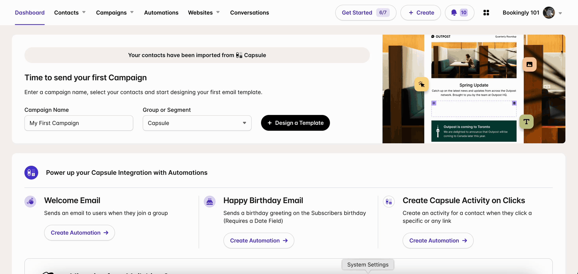Open the Automations page
Screen dimensions: 578x274
pyautogui.click(x=161, y=13)
